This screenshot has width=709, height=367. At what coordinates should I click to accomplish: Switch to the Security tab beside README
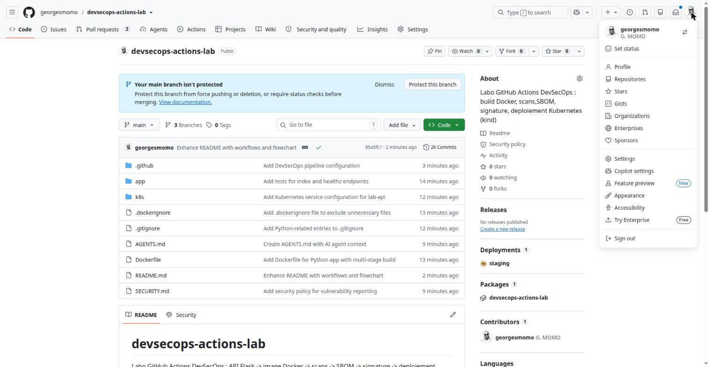(x=182, y=315)
